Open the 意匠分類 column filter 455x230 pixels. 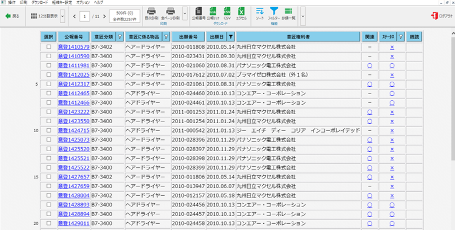(x=120, y=36)
